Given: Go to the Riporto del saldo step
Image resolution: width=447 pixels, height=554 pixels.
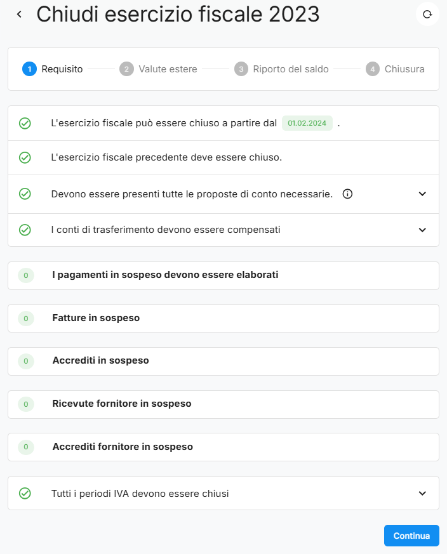Looking at the screenshot, I should pyautogui.click(x=281, y=69).
